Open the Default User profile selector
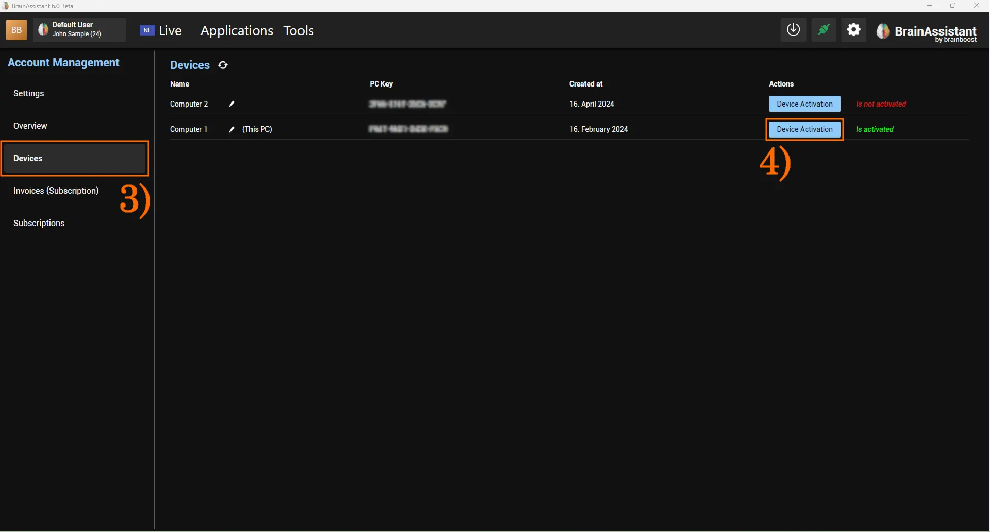Image resolution: width=990 pixels, height=532 pixels. tap(79, 30)
